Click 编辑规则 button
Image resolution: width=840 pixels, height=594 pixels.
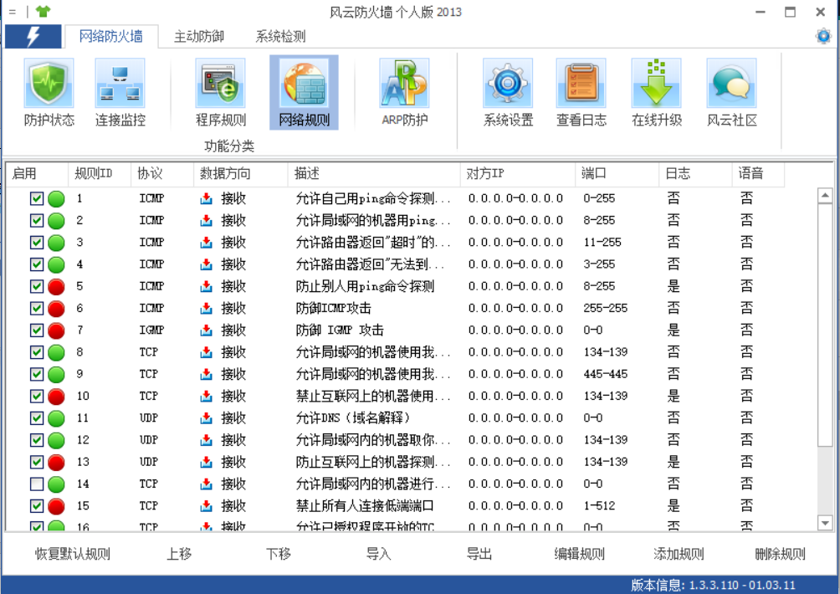pos(579,554)
